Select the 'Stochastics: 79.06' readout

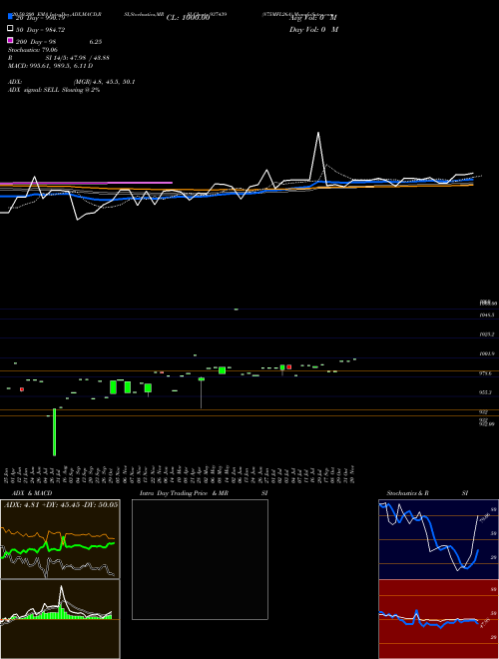pos(33,50)
